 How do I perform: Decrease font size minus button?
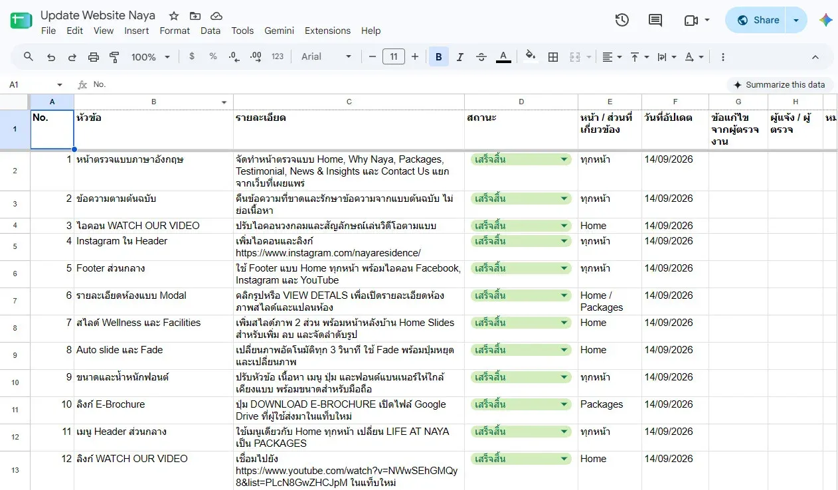pyautogui.click(x=373, y=56)
